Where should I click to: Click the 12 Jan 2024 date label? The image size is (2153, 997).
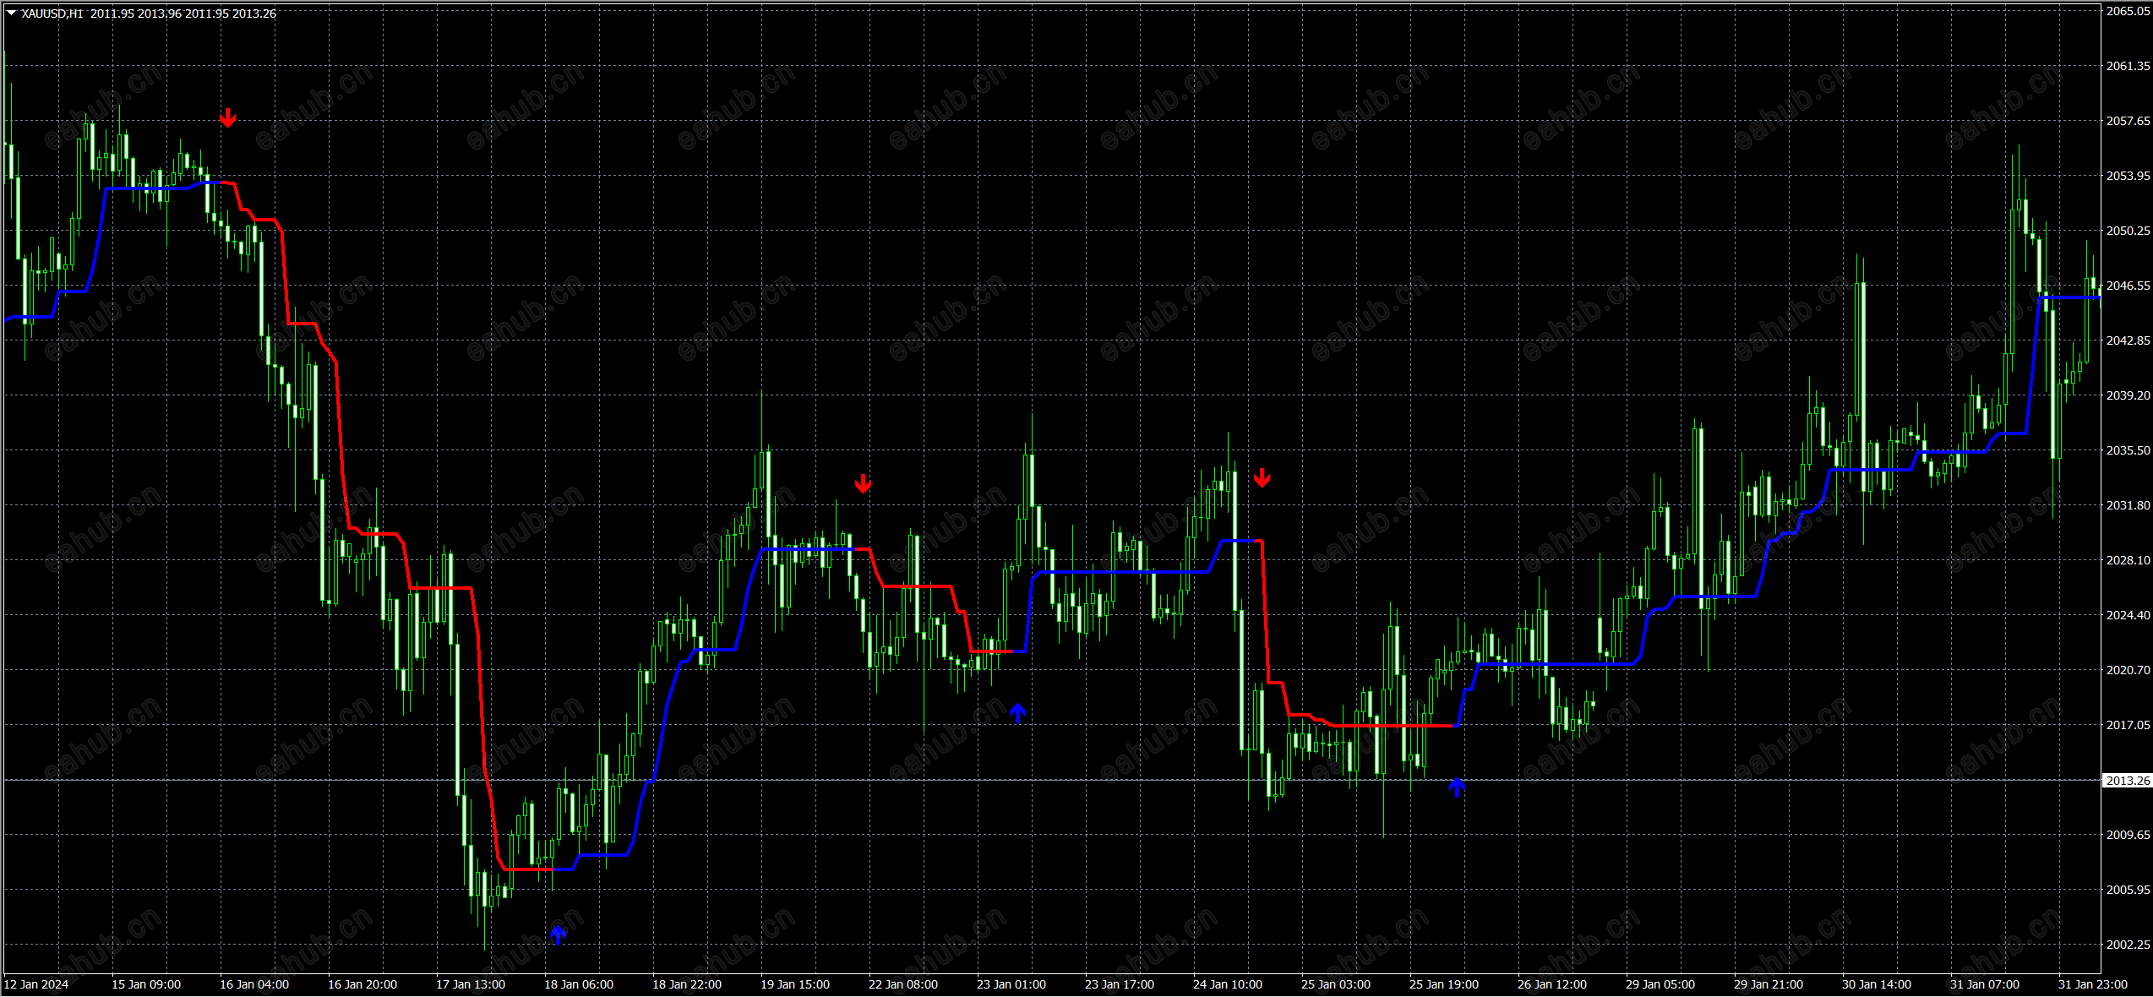[x=36, y=984]
